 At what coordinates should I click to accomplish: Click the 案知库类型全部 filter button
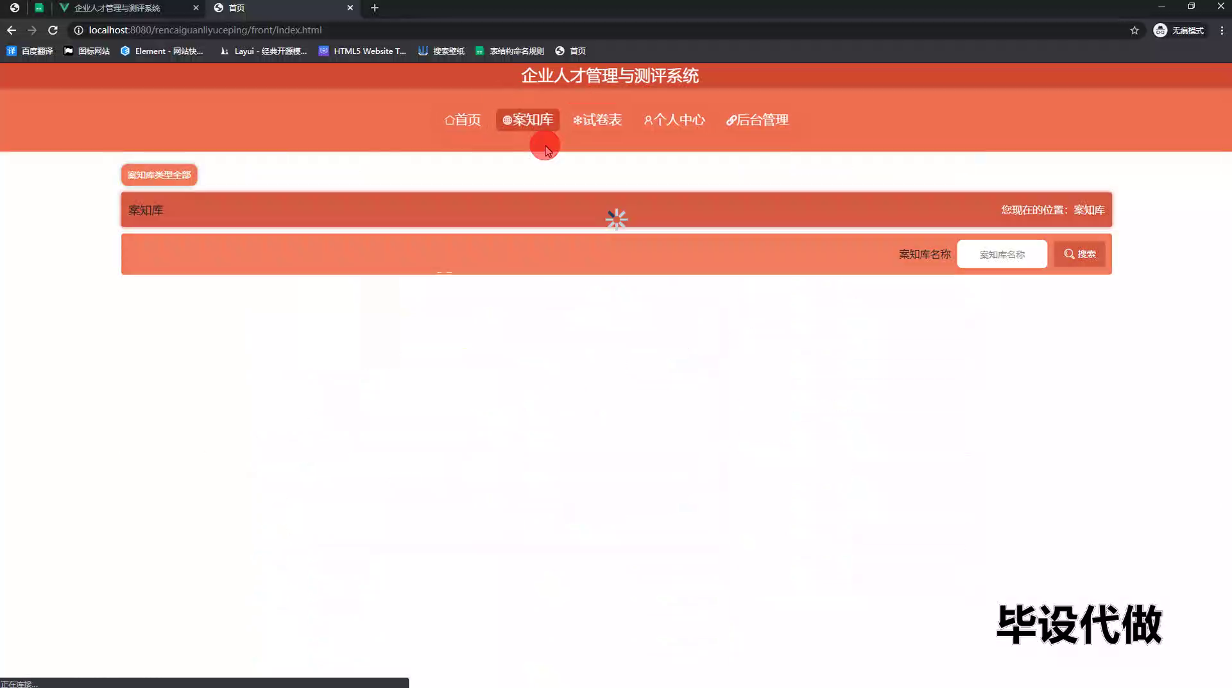(x=159, y=175)
